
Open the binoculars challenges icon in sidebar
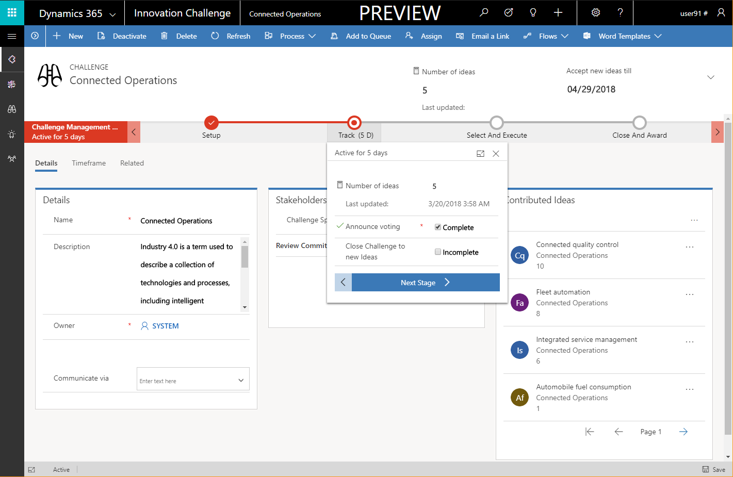click(x=12, y=109)
